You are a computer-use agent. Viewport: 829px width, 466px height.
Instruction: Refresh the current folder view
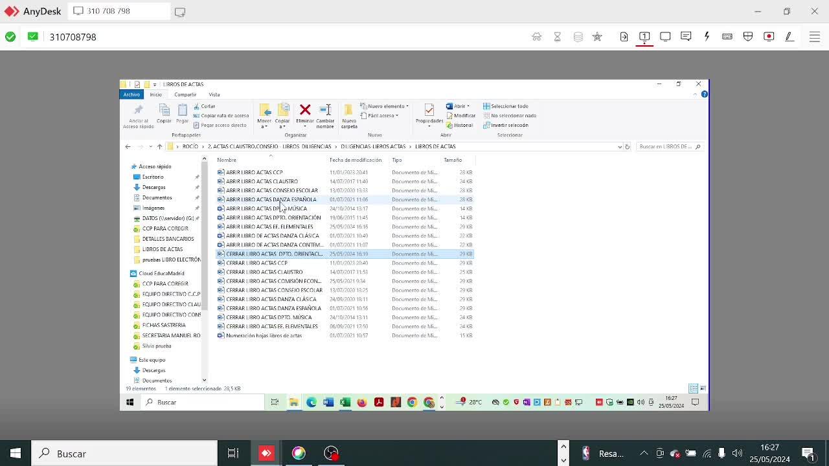pos(627,147)
